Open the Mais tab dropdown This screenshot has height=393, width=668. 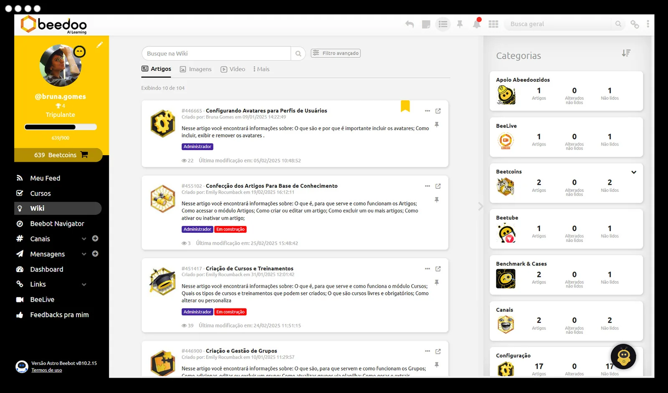tap(261, 69)
